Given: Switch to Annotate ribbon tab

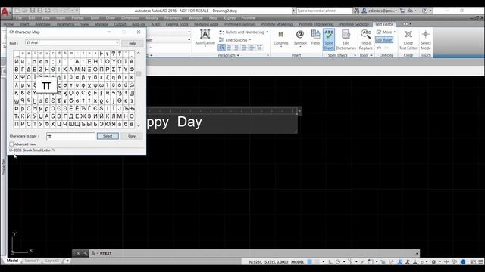Looking at the screenshot, I should click(42, 24).
